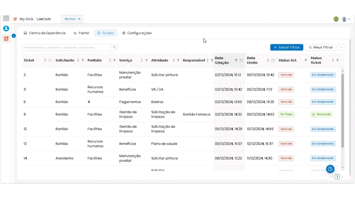
Task: Open the Data Limite calendar filter
Action: click(x=273, y=61)
